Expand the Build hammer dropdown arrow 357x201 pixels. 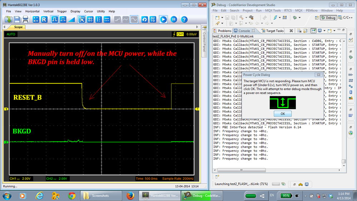tap(246, 18)
